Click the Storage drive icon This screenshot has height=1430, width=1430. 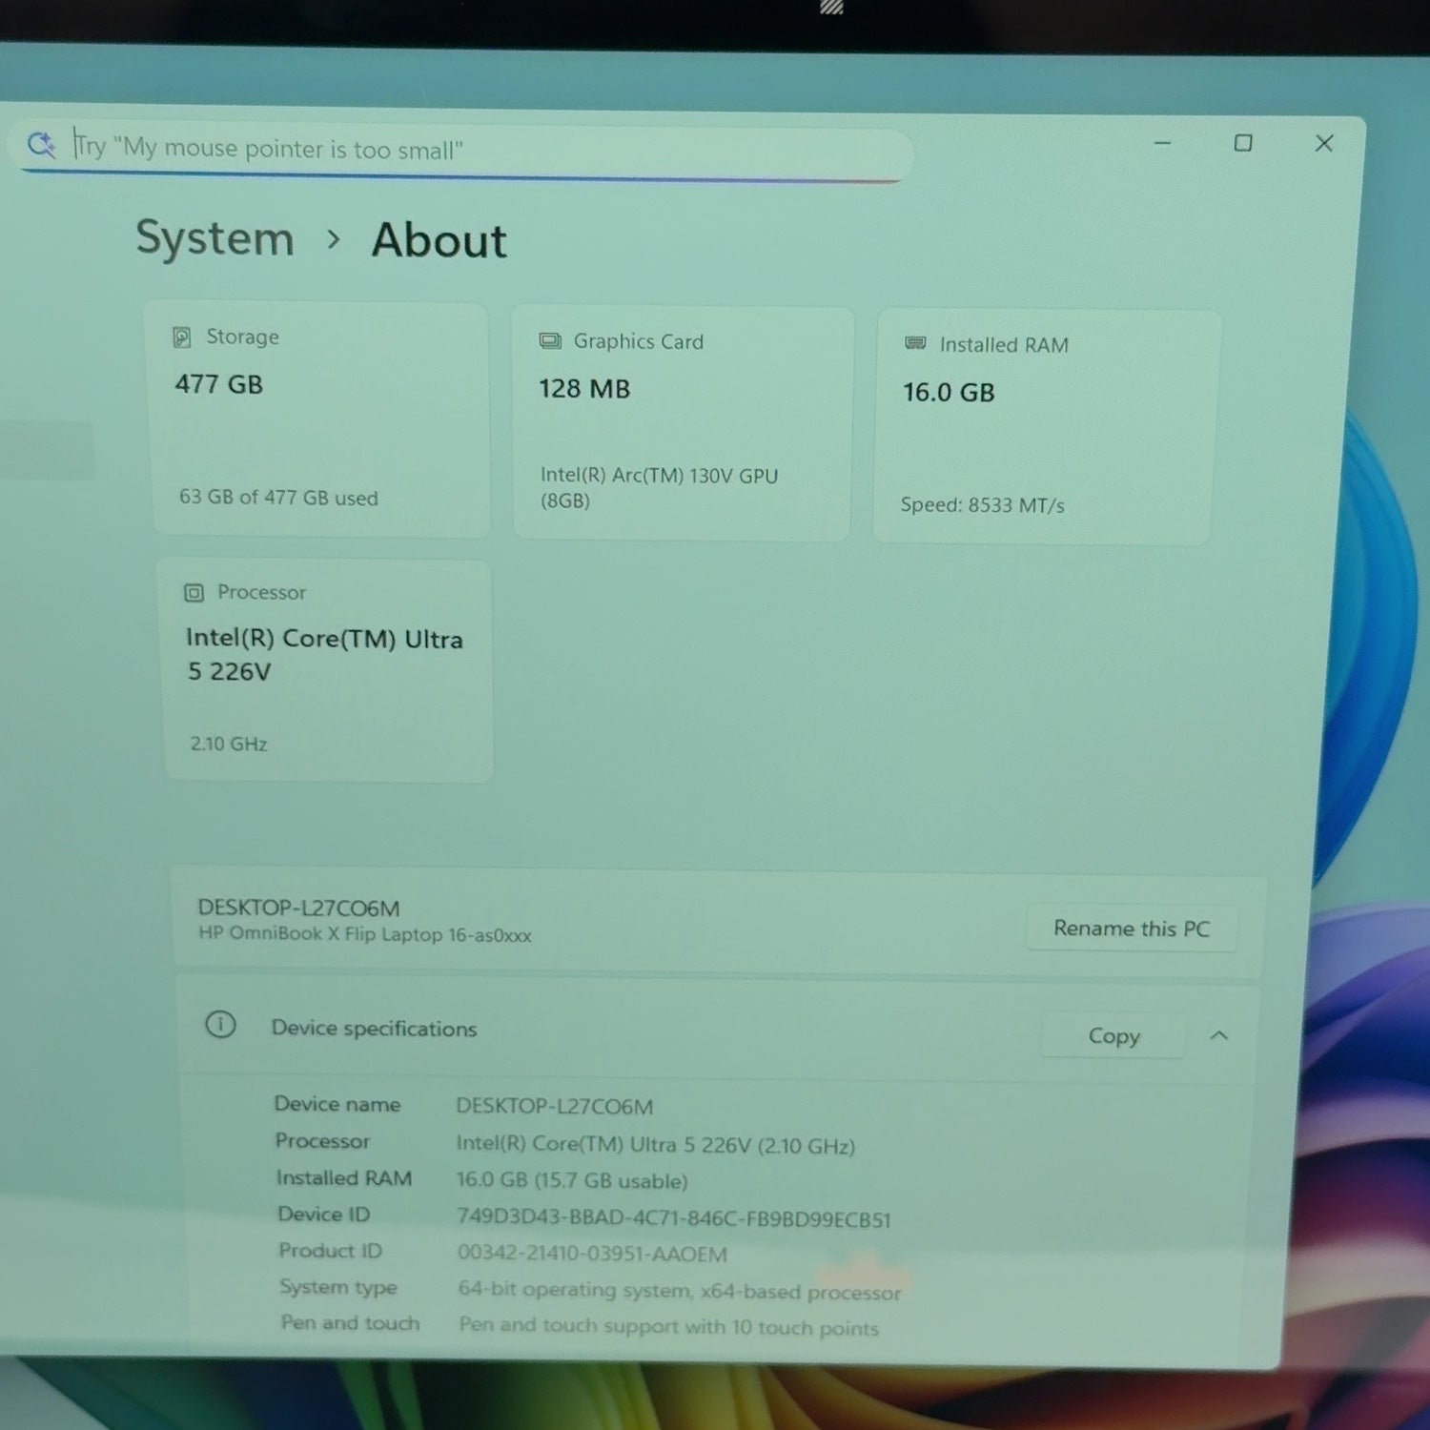(182, 337)
